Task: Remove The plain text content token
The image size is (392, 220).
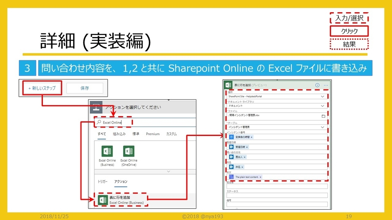Action: coord(260,177)
